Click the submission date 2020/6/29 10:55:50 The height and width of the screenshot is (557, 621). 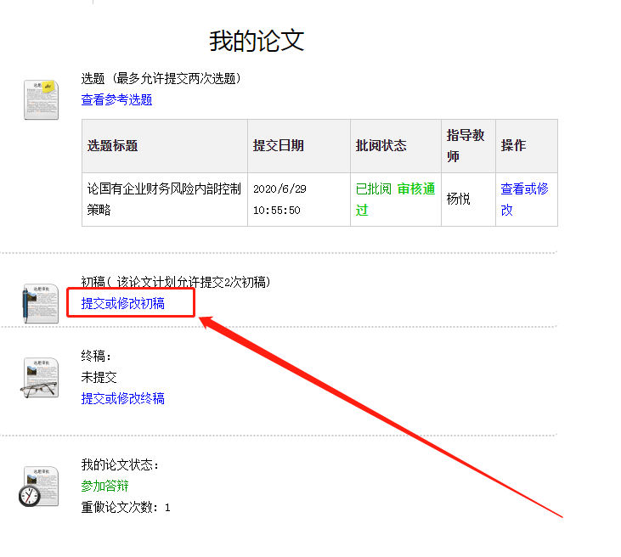279,200
